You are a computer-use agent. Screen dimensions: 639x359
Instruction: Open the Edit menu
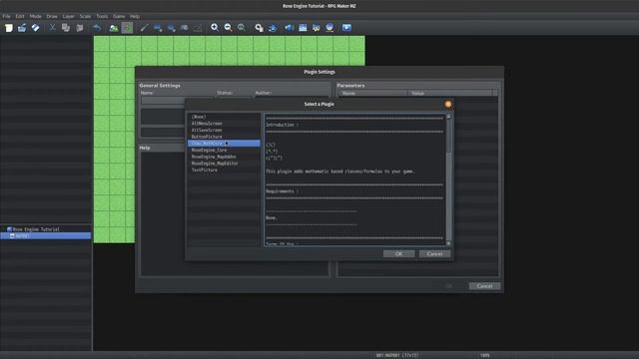click(x=20, y=16)
